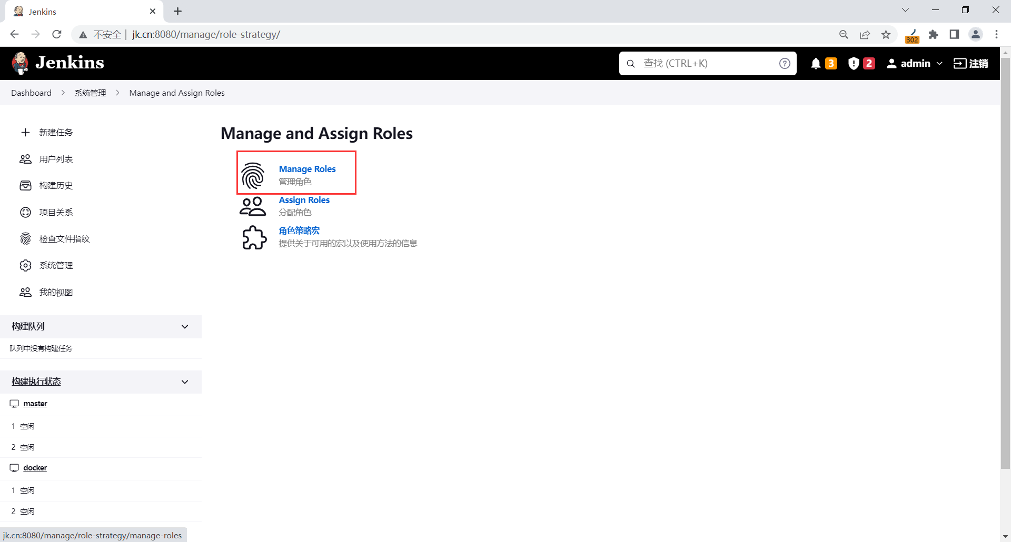Open 系统管理 in the sidebar
Viewport: 1011px width, 542px height.
click(x=56, y=265)
